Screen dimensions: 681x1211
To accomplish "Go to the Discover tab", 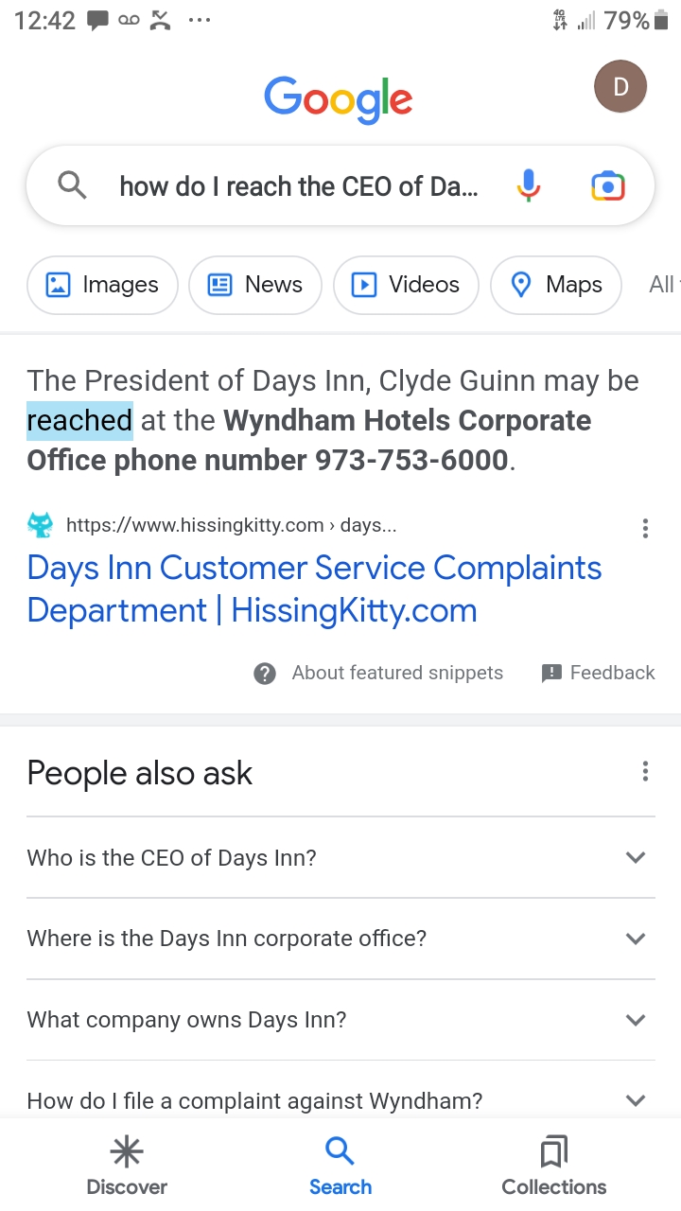I will [127, 1166].
